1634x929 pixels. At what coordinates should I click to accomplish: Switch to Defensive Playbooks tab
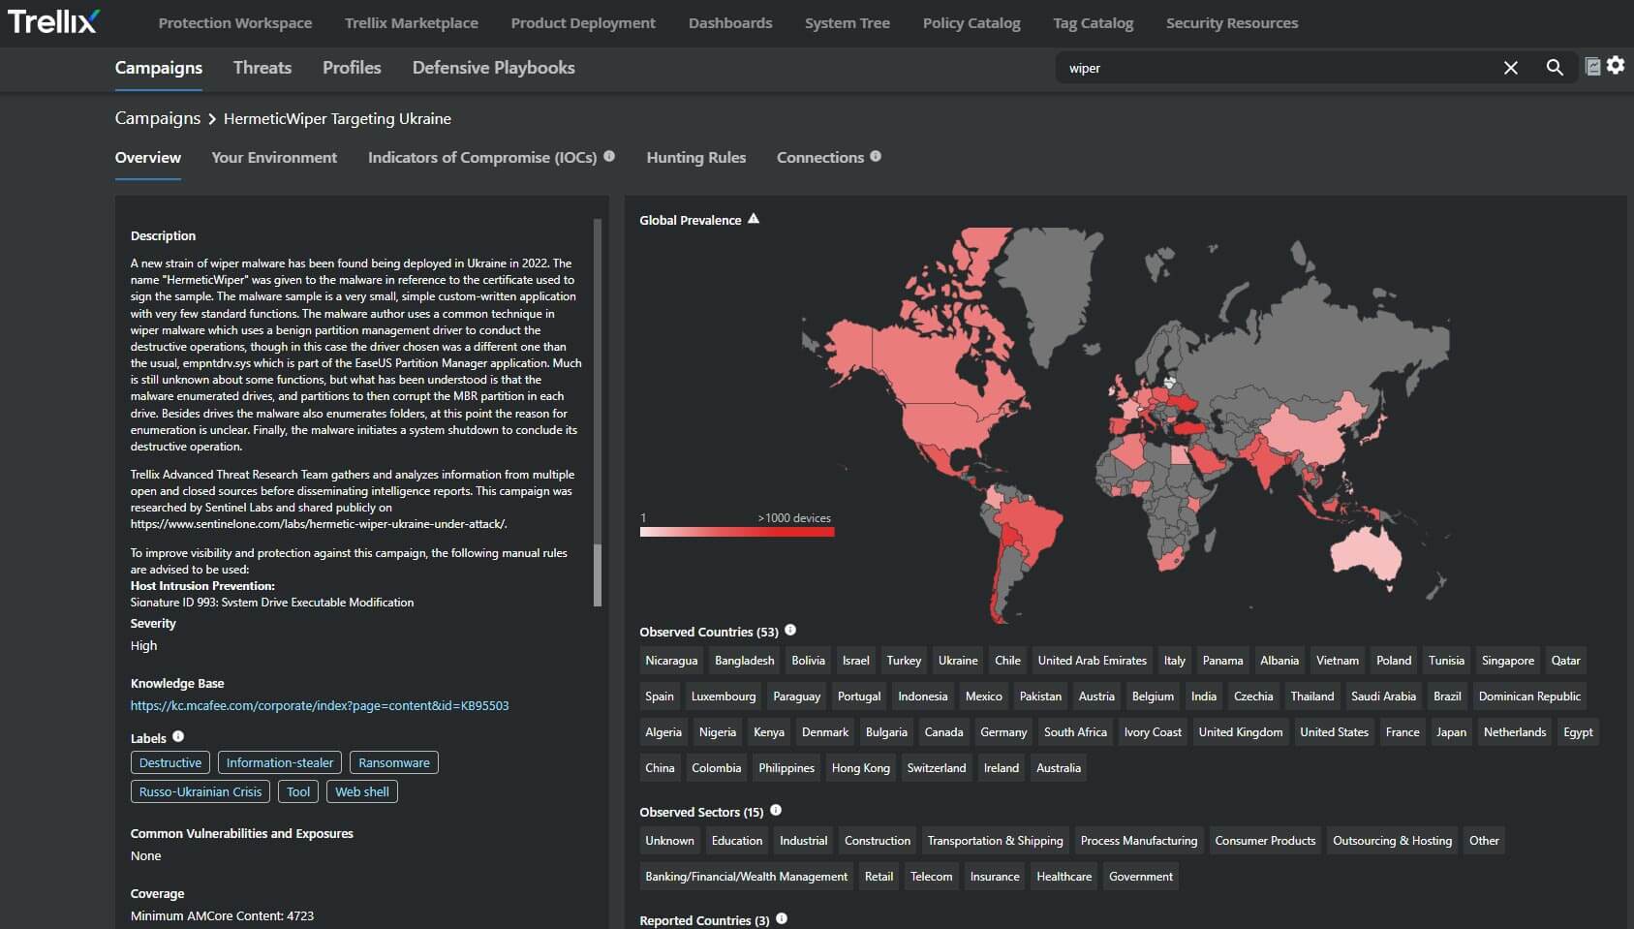tap(494, 68)
